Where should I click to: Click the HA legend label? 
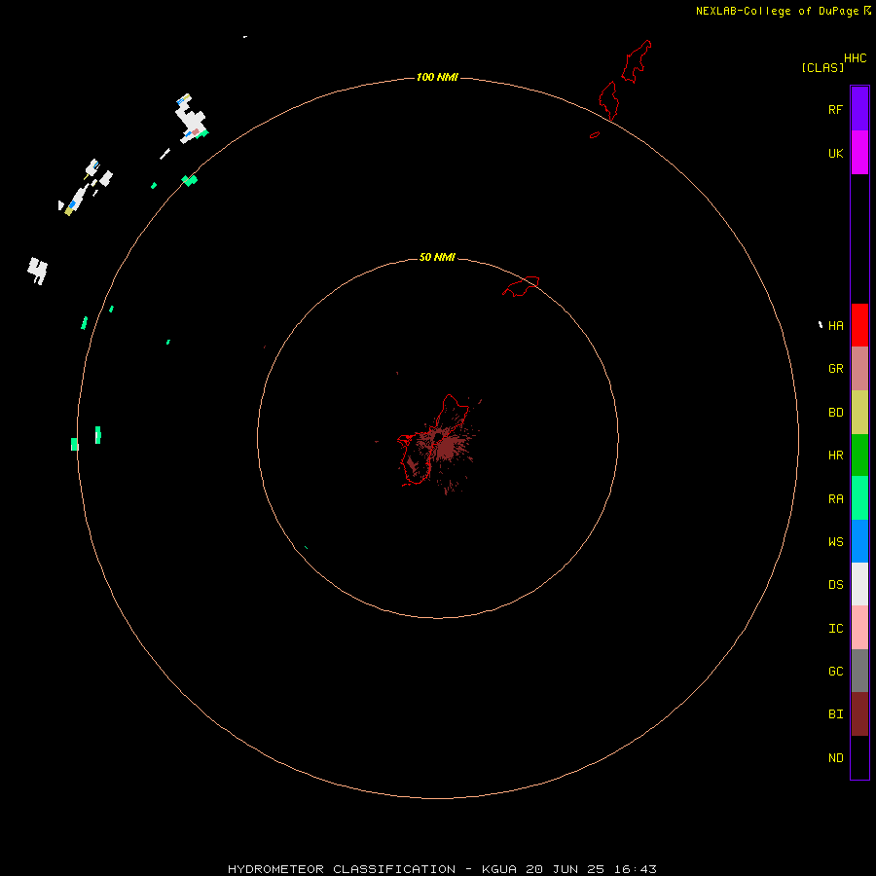(835, 325)
